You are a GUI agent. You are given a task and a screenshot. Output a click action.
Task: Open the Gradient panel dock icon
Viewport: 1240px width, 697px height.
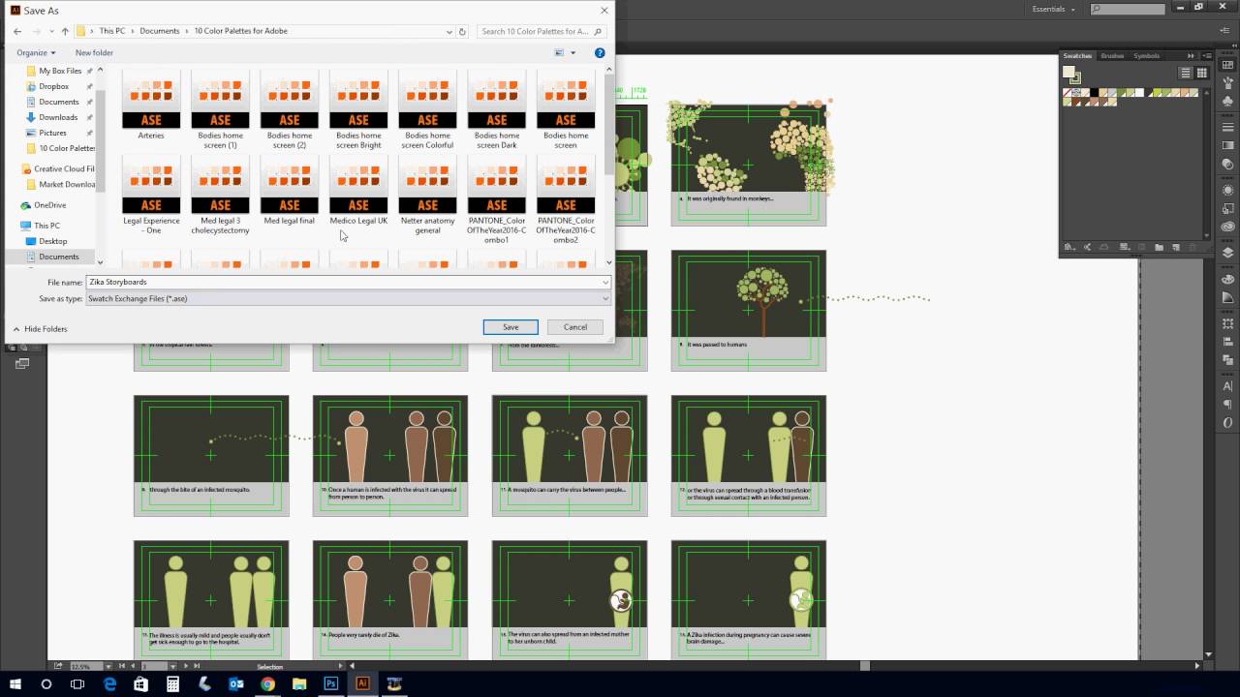(x=1228, y=145)
